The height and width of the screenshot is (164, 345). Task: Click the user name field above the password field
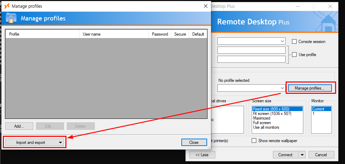pos(251,50)
